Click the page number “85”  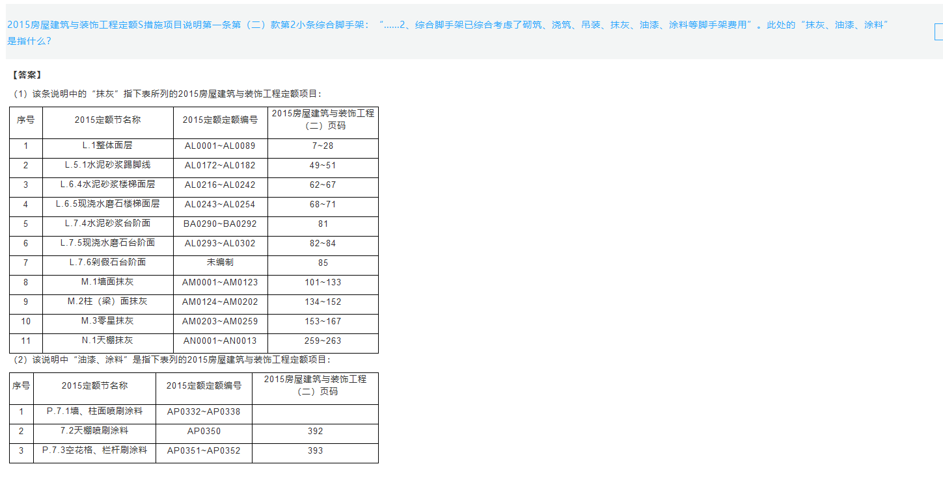323,263
